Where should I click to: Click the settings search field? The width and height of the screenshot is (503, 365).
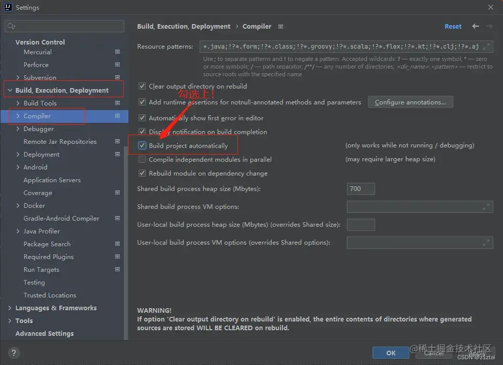(64, 26)
